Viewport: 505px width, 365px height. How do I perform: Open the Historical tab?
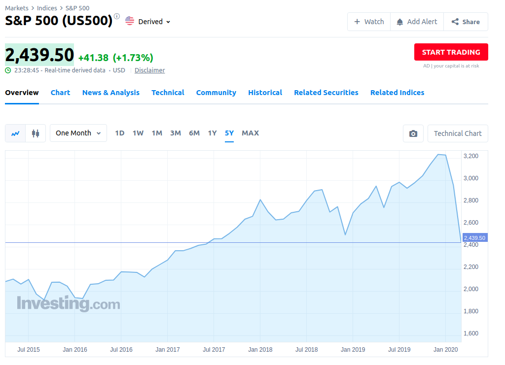pyautogui.click(x=265, y=93)
